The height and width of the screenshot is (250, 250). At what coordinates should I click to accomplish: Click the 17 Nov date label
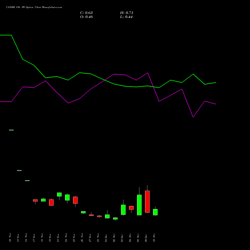[34, 237]
